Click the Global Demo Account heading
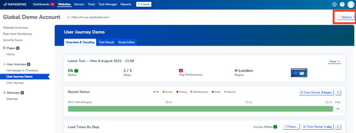The image size is (356, 133). click(x=32, y=17)
